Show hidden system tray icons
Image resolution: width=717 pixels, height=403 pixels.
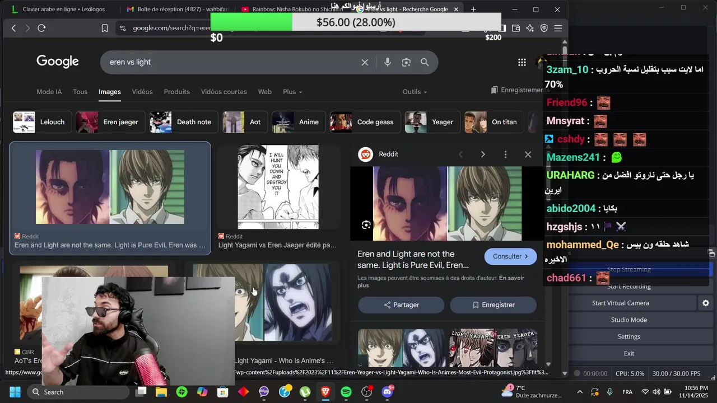click(580, 392)
